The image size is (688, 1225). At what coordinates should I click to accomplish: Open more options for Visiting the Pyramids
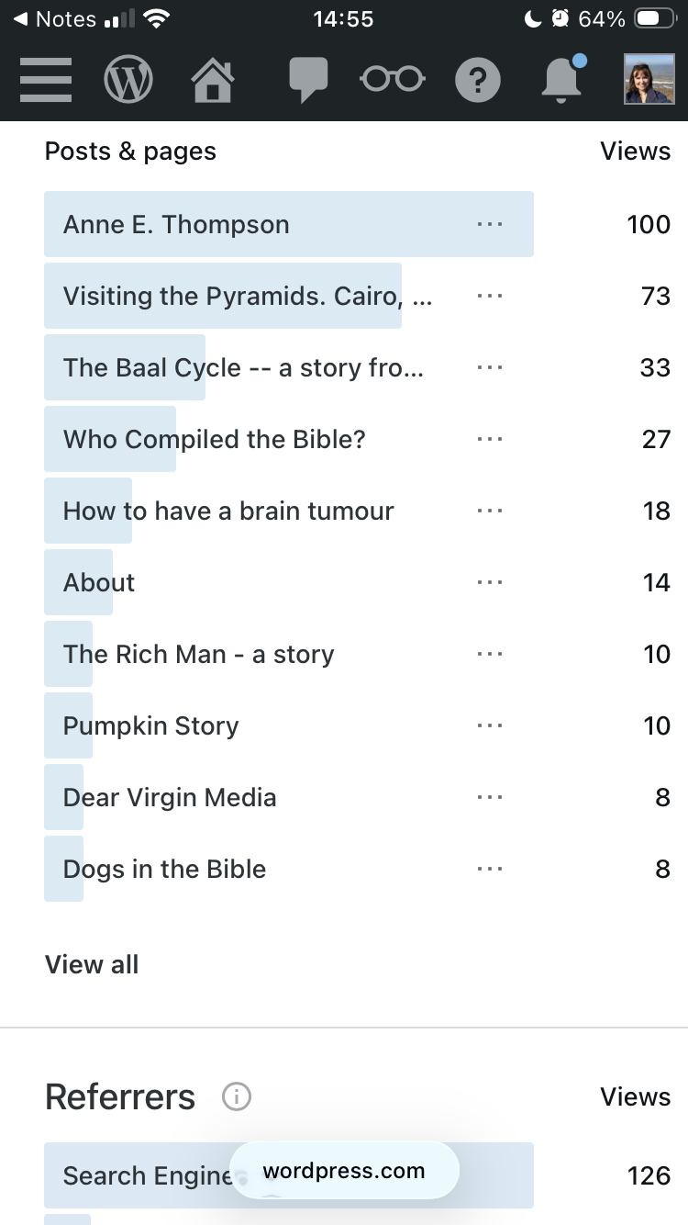490,296
